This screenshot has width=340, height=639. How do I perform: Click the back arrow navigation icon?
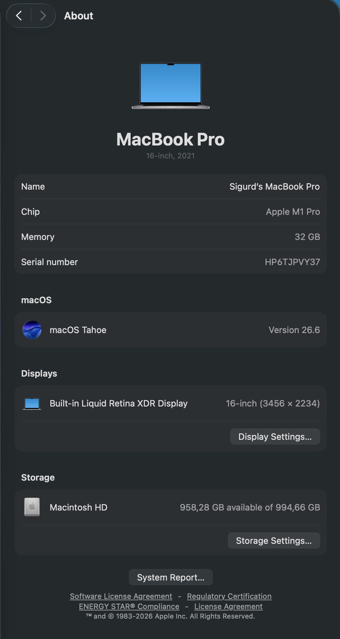19,16
